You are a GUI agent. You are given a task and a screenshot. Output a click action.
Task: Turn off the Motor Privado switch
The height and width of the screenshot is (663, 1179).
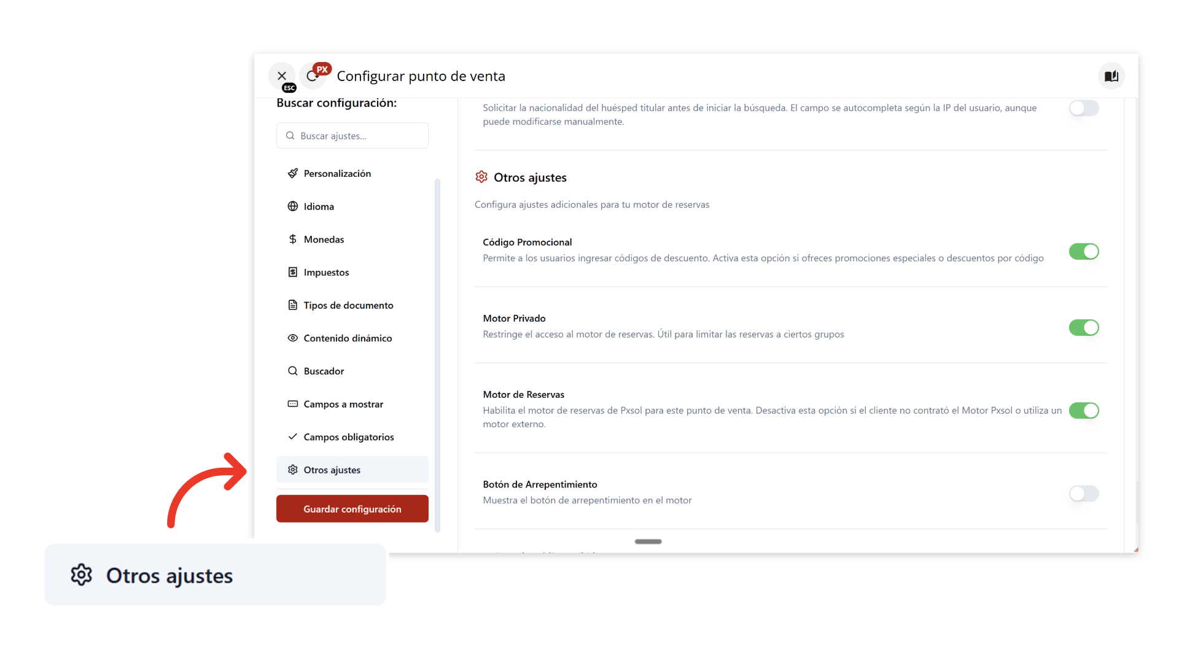[1083, 328]
